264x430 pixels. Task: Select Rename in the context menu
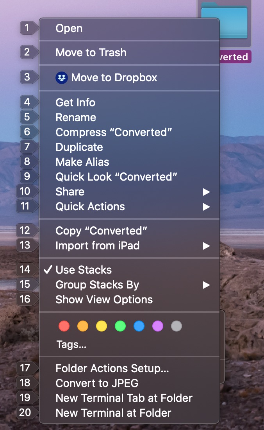pyautogui.click(x=76, y=117)
